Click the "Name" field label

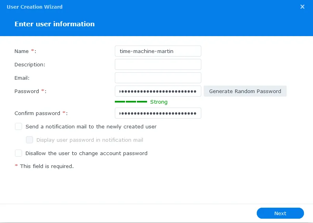pos(22,51)
